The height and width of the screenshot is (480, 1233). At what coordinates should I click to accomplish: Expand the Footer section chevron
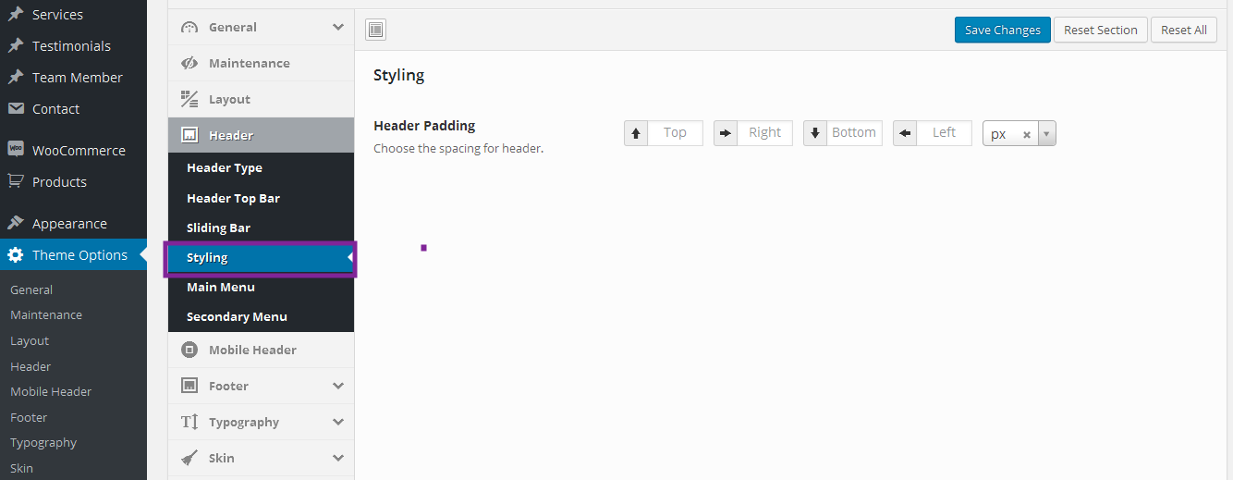pyautogui.click(x=338, y=386)
